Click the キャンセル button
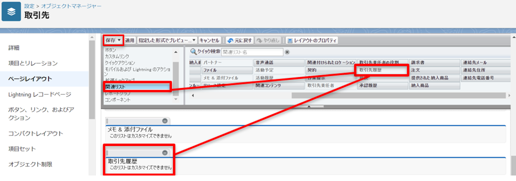This screenshot has width=516, height=181. click(x=209, y=40)
